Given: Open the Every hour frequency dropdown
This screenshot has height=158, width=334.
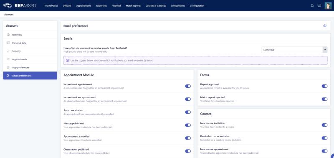Looking at the screenshot, I should (294, 50).
